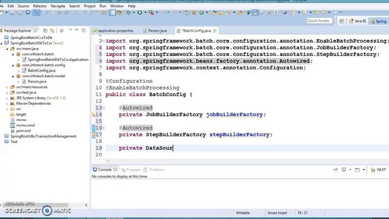Toggle fold marker at line 13

[103, 108]
